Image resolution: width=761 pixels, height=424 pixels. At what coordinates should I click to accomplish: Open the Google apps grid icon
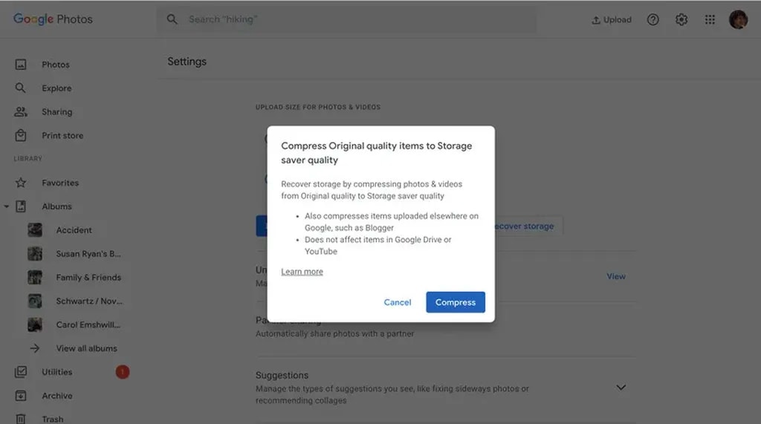coord(710,20)
